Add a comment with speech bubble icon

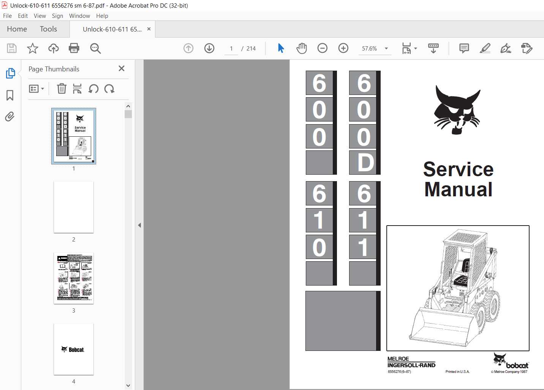464,48
